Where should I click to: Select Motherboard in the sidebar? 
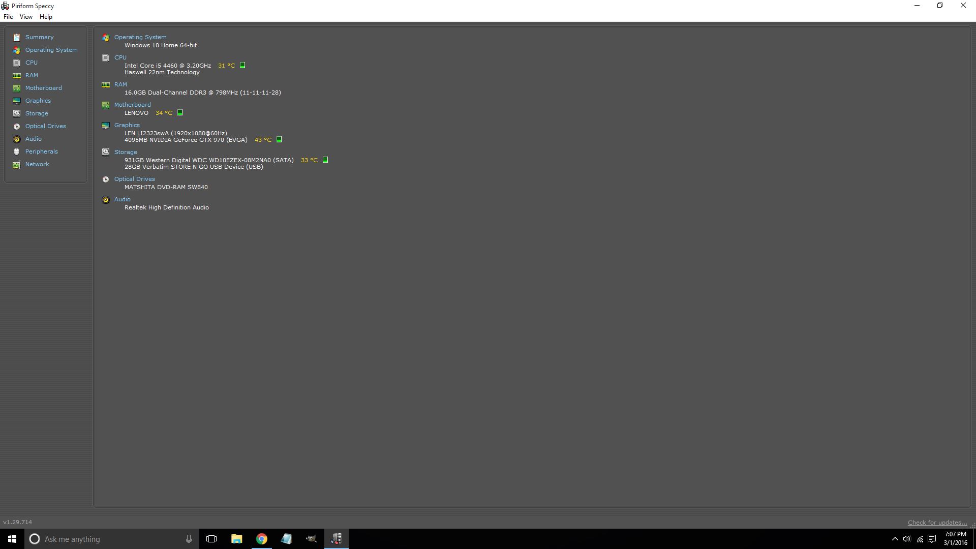(x=44, y=88)
